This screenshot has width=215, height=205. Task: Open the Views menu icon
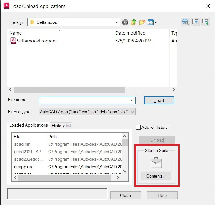150,22
